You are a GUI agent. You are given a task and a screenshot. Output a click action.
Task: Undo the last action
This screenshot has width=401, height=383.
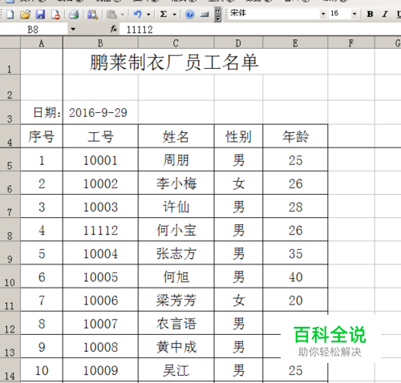[137, 14]
